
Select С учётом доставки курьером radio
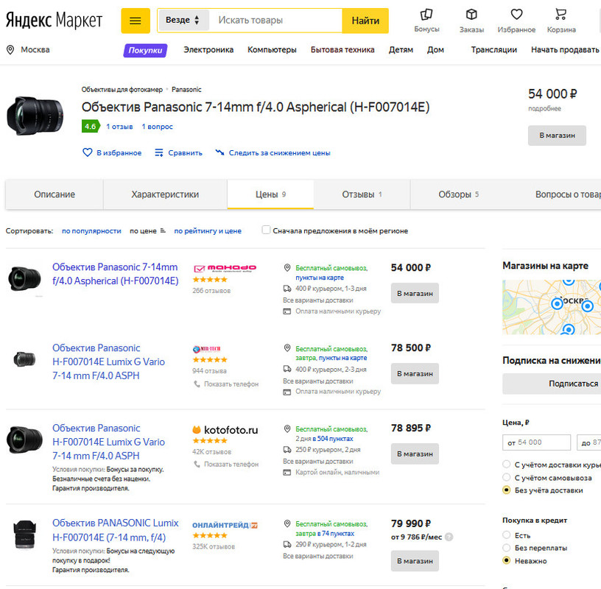pyautogui.click(x=506, y=465)
